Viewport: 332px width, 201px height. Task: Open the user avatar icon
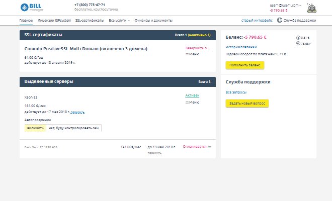pos(312,8)
